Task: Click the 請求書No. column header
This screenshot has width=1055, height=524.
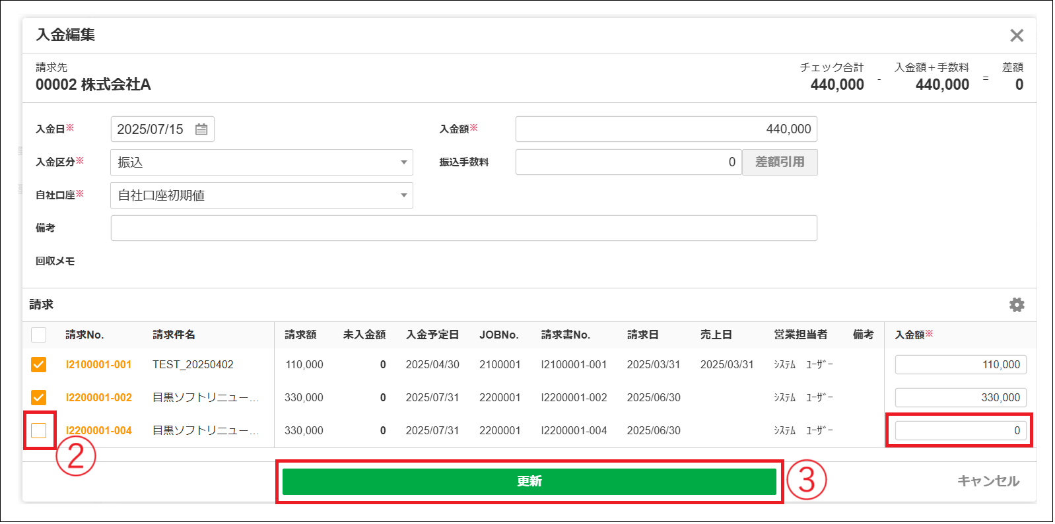Action: (x=566, y=335)
